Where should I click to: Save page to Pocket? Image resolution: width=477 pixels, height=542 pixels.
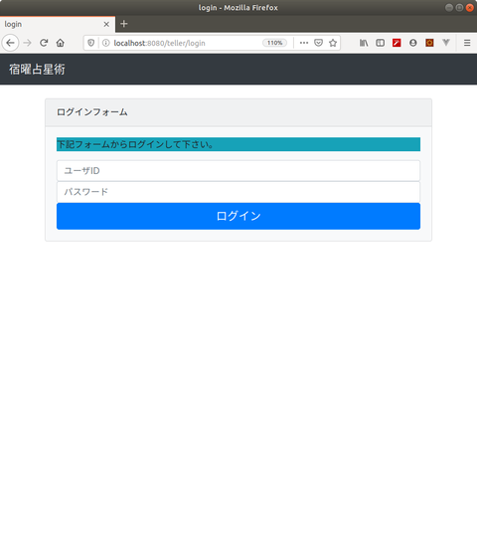[318, 43]
